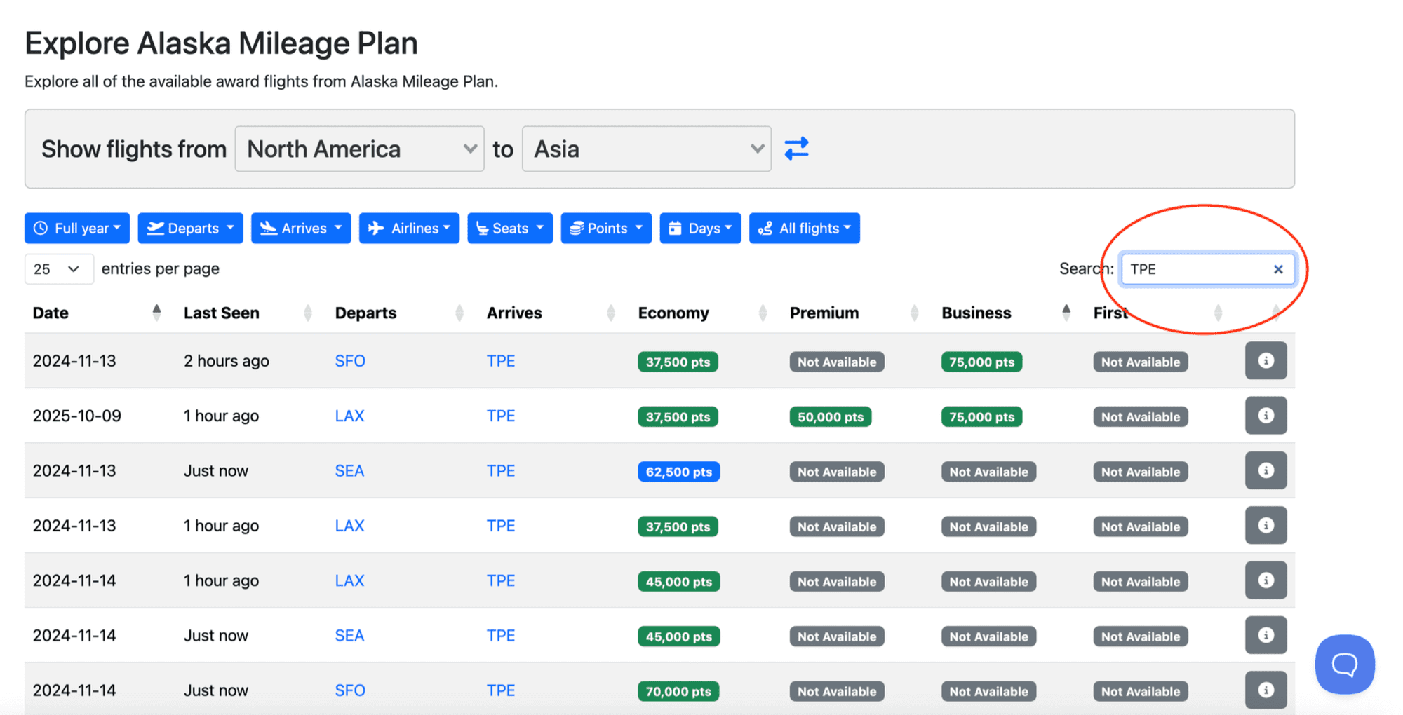Click the 70,000 pts economy badge
Image resolution: width=1403 pixels, height=715 pixels.
pyautogui.click(x=678, y=692)
